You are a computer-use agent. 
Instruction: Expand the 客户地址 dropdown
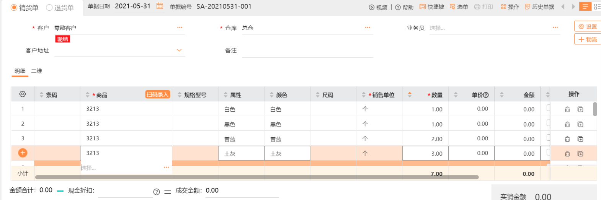[179, 50]
